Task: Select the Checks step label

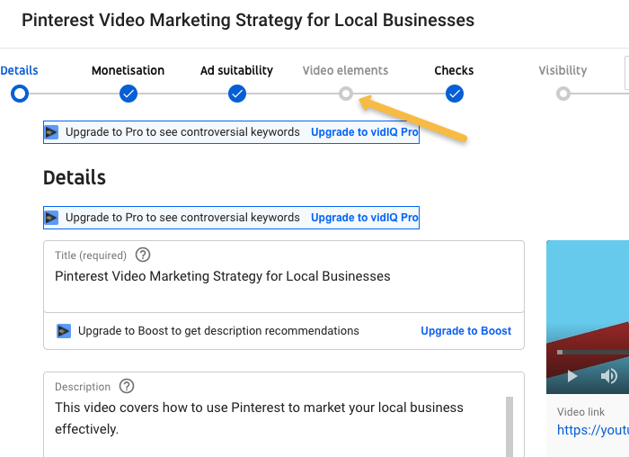Action: coord(454,70)
